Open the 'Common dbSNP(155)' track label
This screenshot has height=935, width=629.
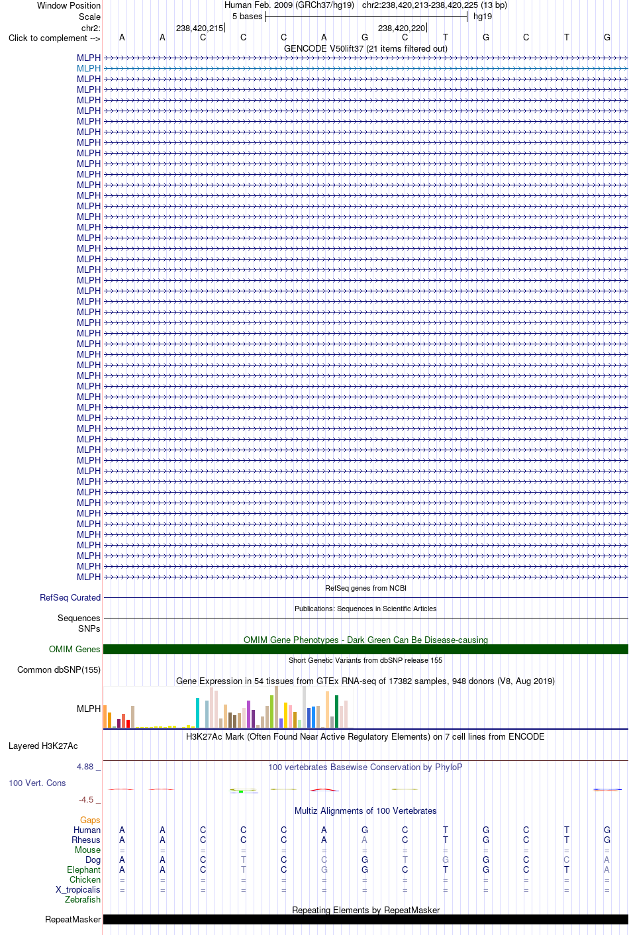tap(59, 669)
